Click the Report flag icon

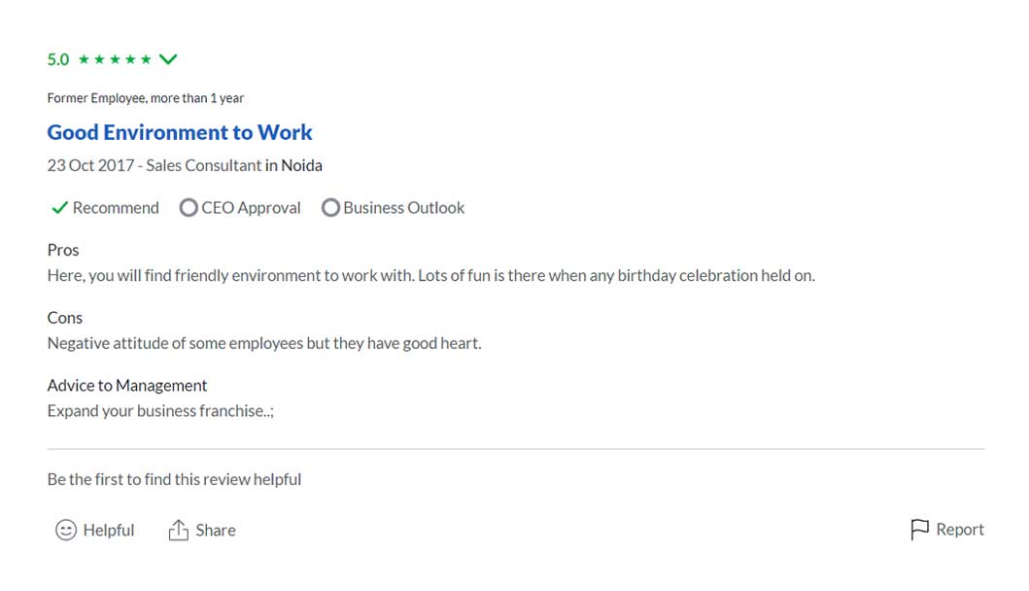pyautogui.click(x=919, y=530)
